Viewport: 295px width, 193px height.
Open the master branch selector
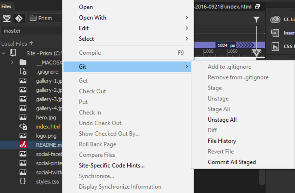[31, 31]
